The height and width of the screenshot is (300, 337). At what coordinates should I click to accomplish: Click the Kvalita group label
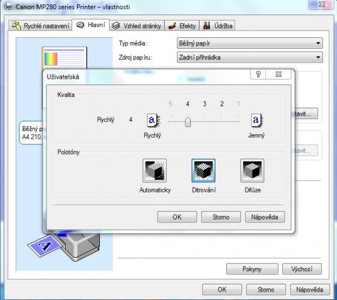tap(66, 95)
